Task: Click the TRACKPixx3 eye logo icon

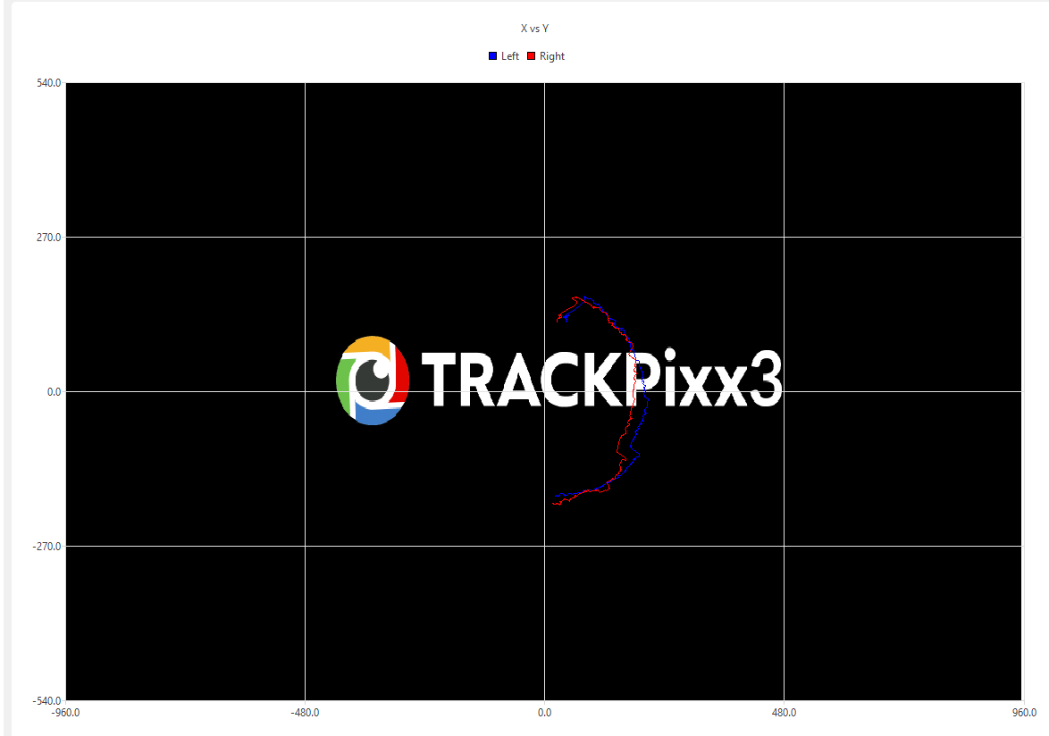Action: (373, 381)
